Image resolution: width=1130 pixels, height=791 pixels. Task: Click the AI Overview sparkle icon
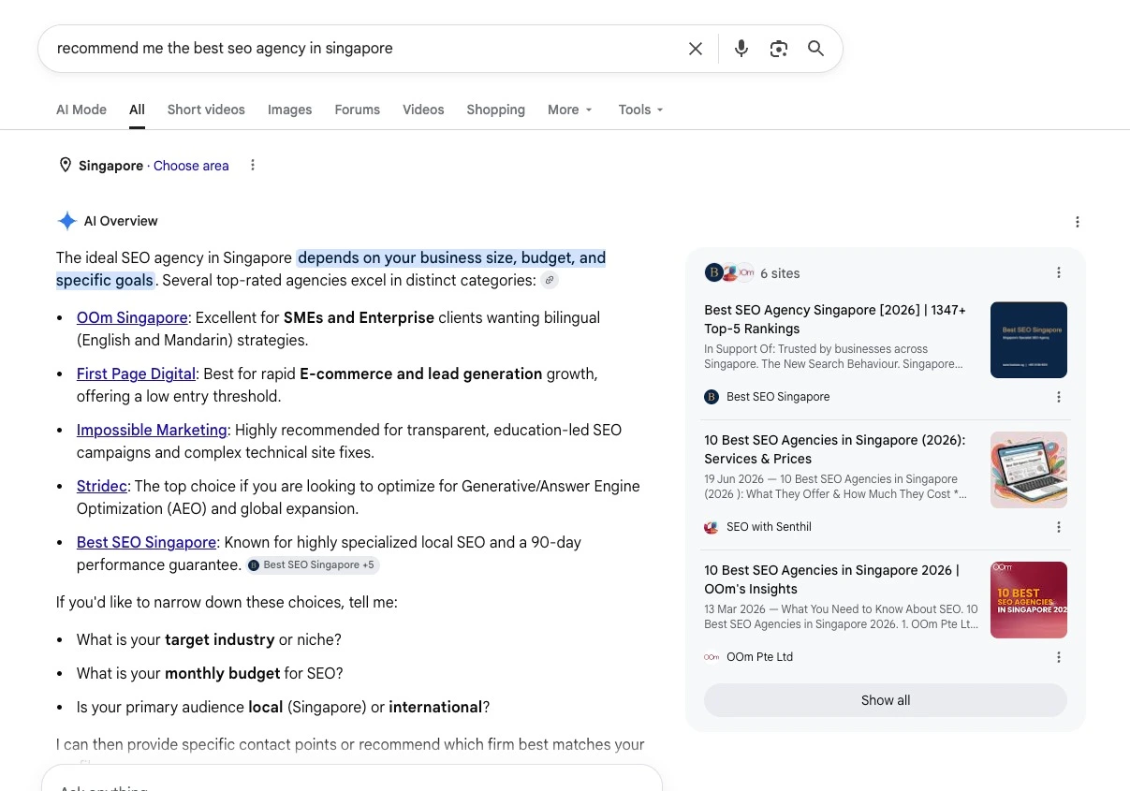[67, 221]
